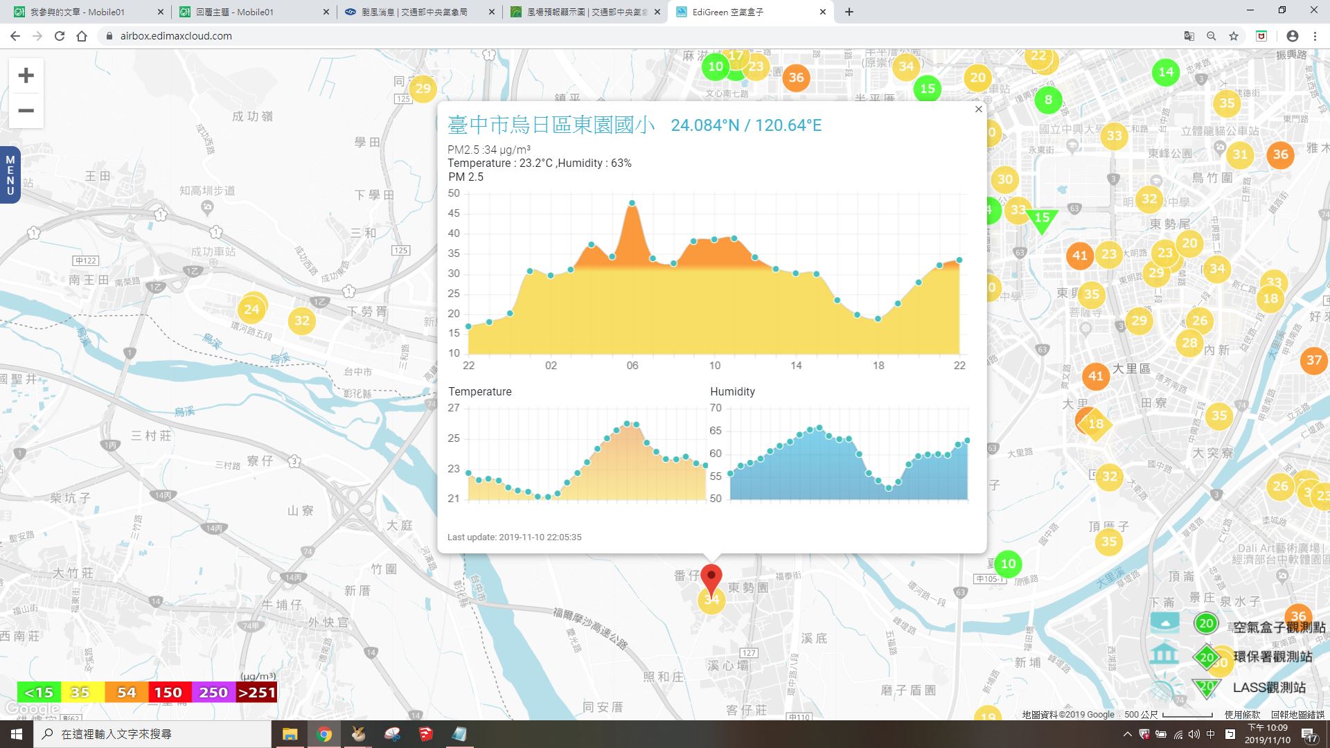Click the purple 250 legend color box
Screen dimensions: 1330x748
pos(213,693)
